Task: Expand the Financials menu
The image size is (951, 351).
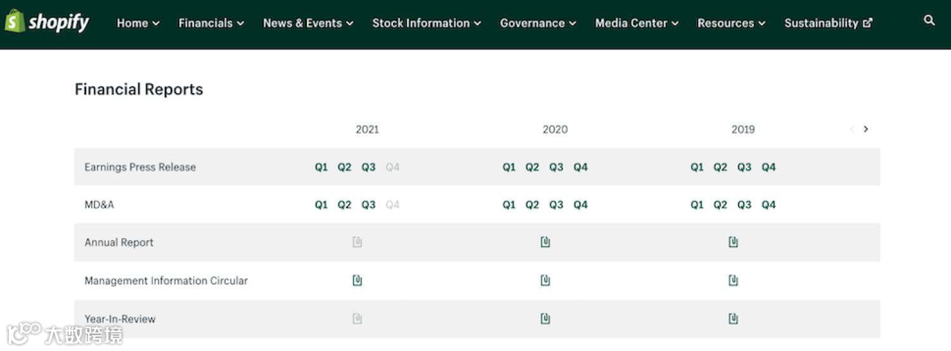Action: click(x=211, y=23)
